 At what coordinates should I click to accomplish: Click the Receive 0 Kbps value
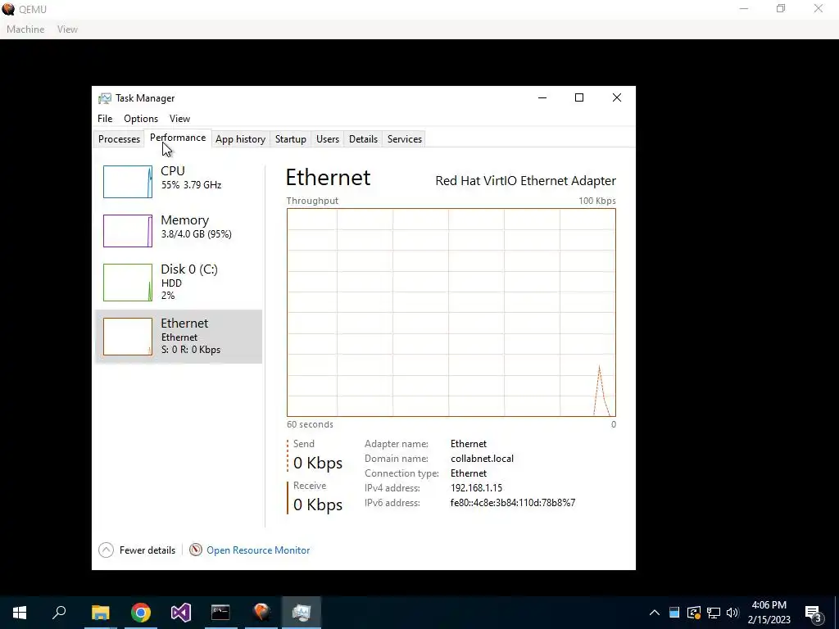[318, 505]
